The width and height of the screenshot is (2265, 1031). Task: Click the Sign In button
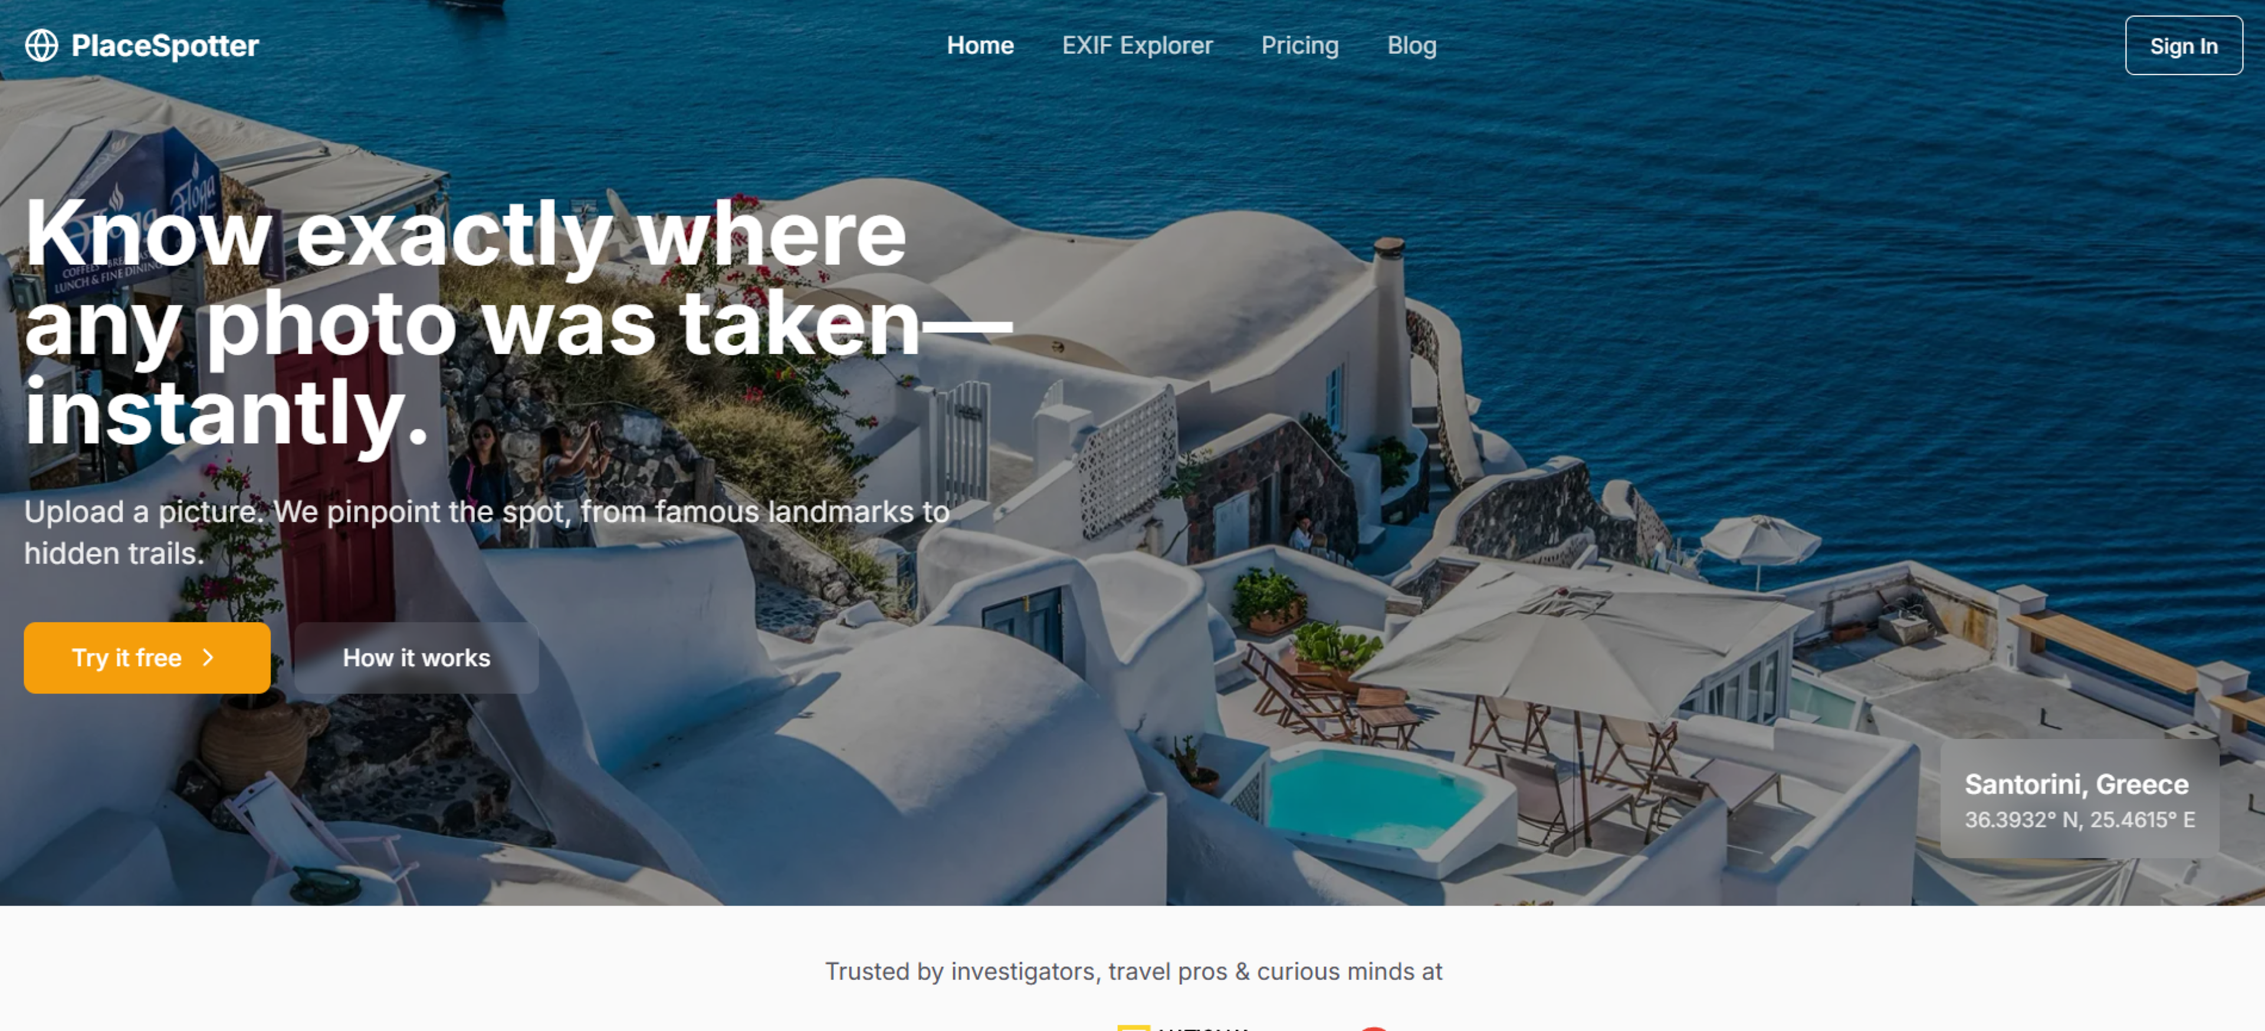(x=2183, y=46)
